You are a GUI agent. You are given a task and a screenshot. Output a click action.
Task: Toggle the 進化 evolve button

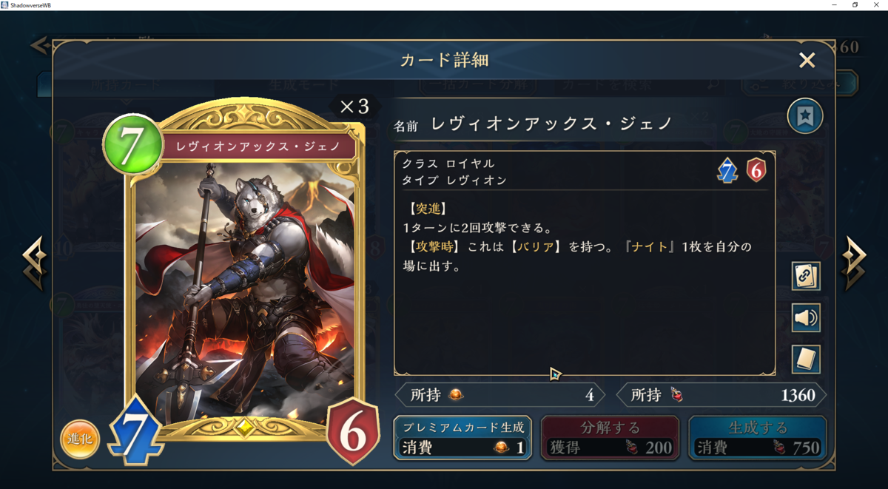[79, 438]
